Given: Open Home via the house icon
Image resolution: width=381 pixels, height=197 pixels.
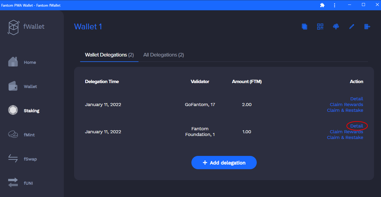Looking at the screenshot, I should (13, 62).
